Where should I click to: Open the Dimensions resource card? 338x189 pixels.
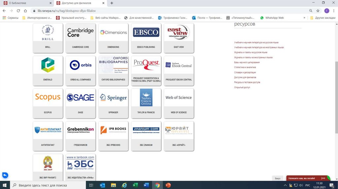(113, 38)
